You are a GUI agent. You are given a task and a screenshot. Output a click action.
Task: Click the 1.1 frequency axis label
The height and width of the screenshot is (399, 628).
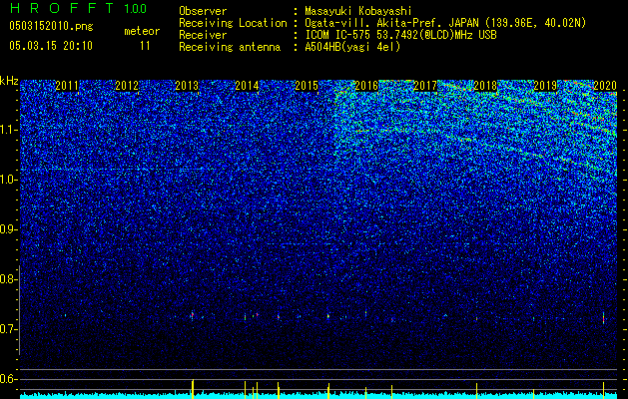(x=8, y=130)
